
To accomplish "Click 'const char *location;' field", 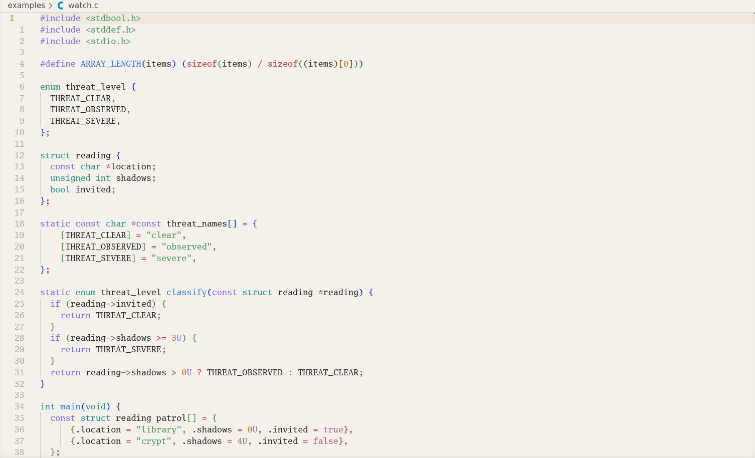I will (103, 166).
